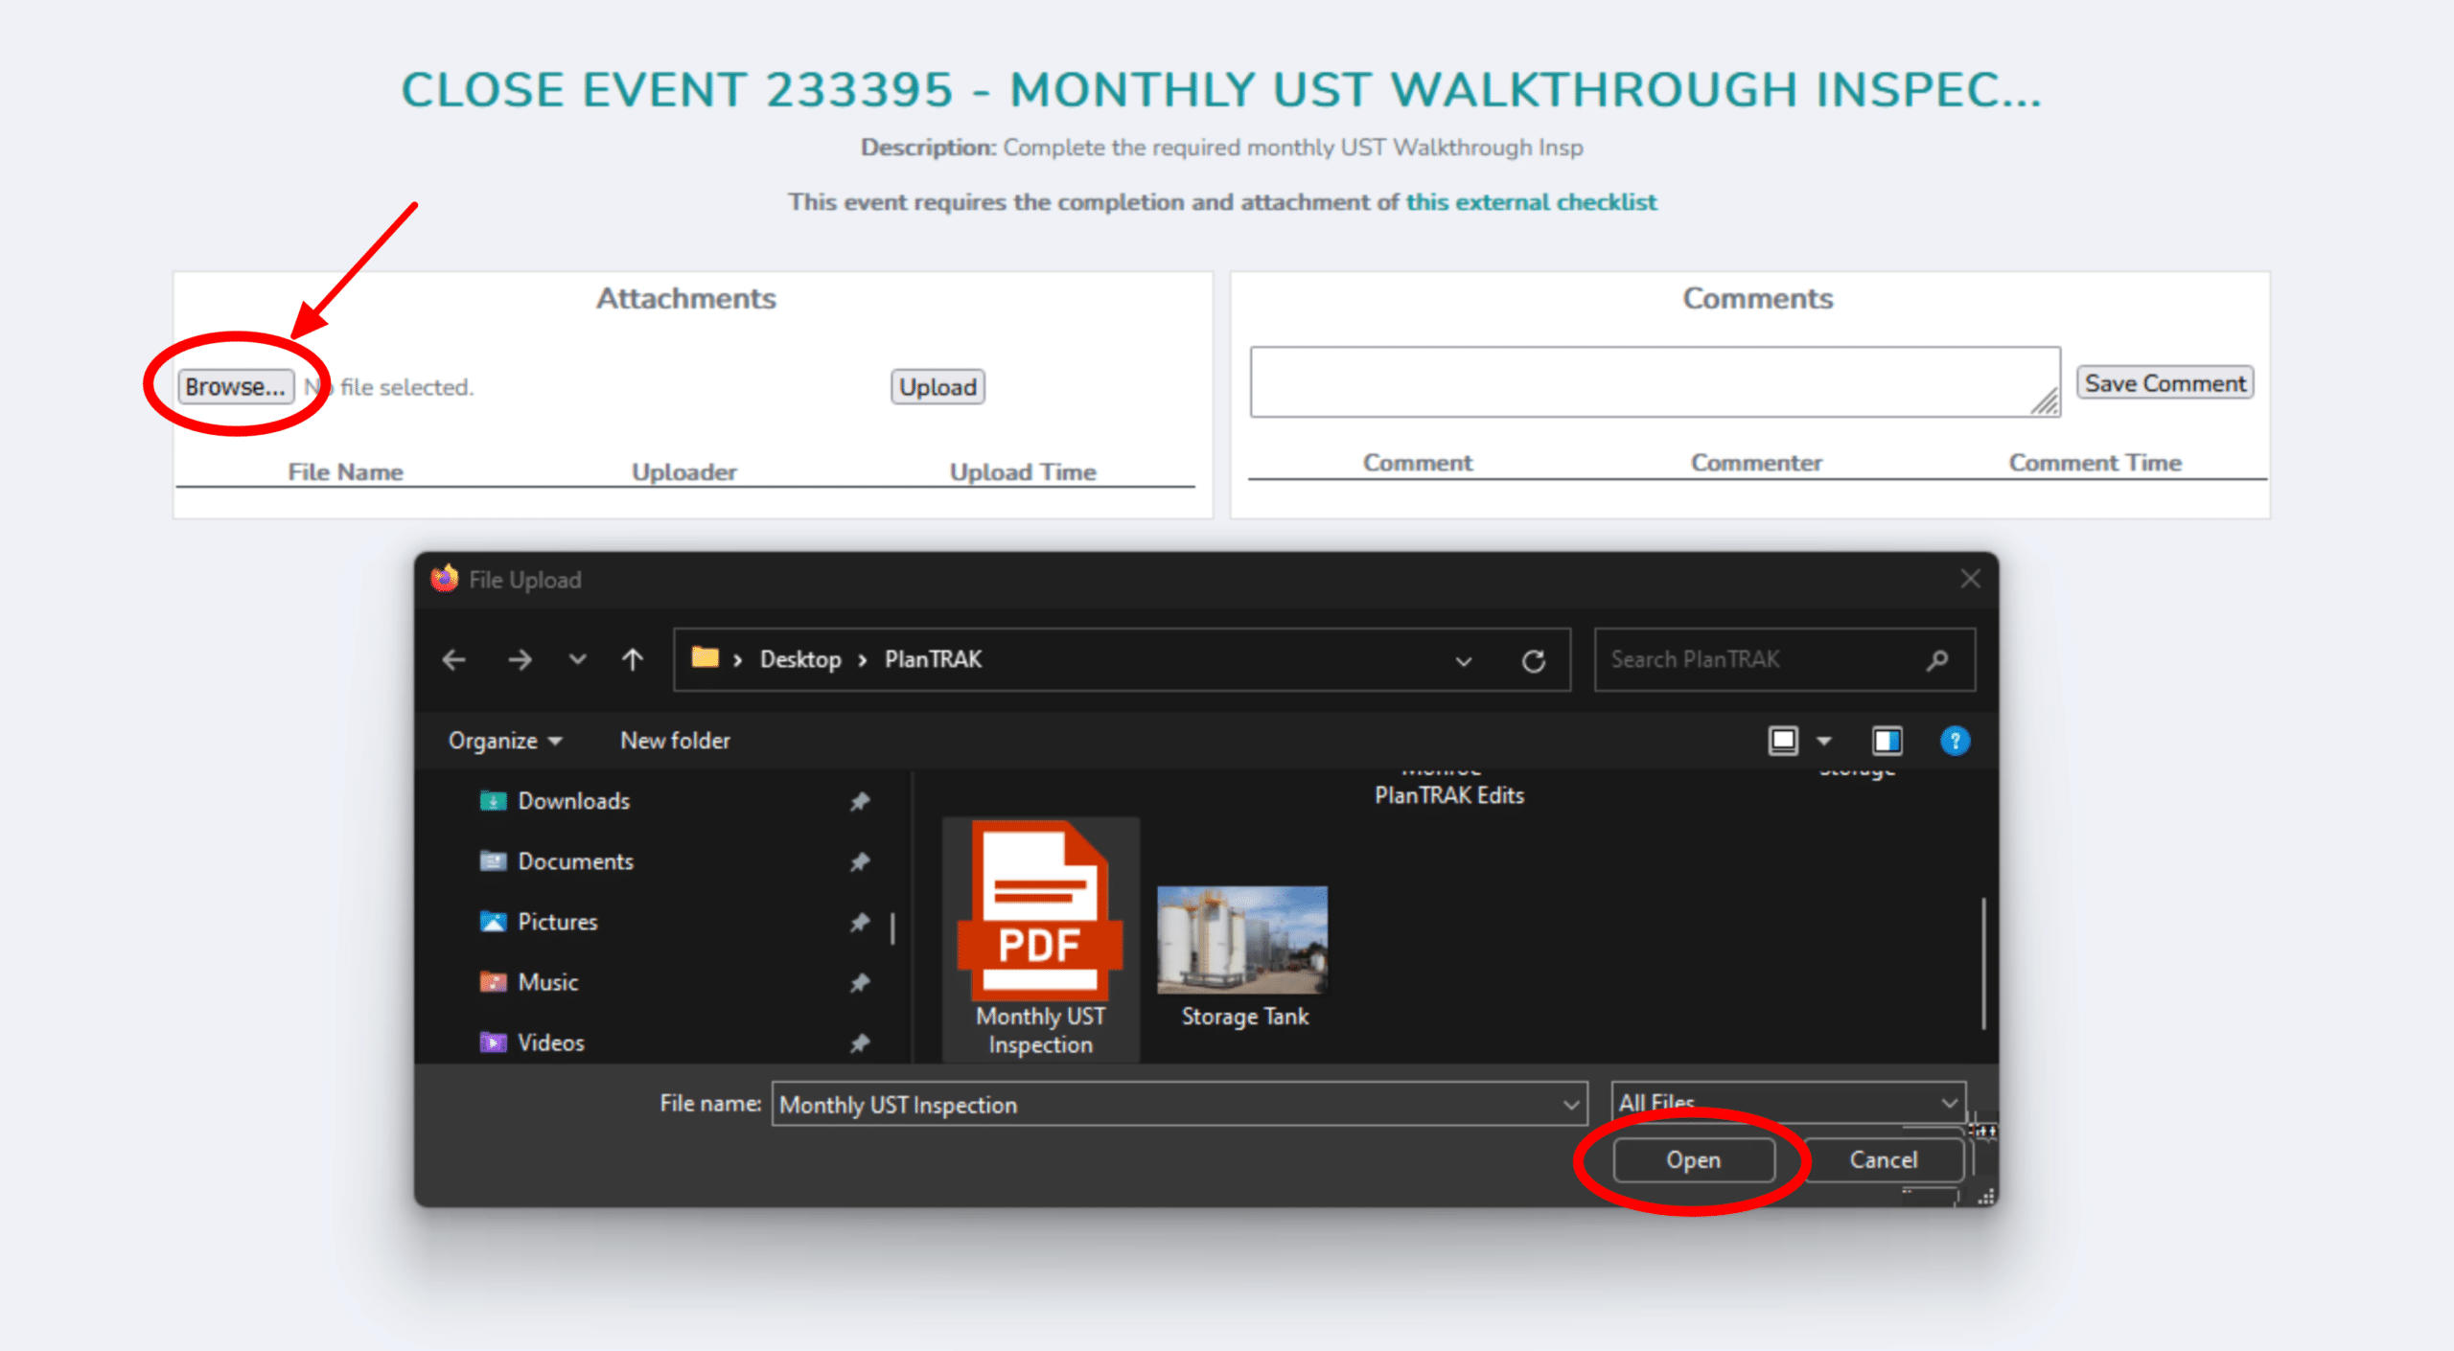Change view layout icon
This screenshot has width=2454, height=1351.
pyautogui.click(x=1783, y=741)
